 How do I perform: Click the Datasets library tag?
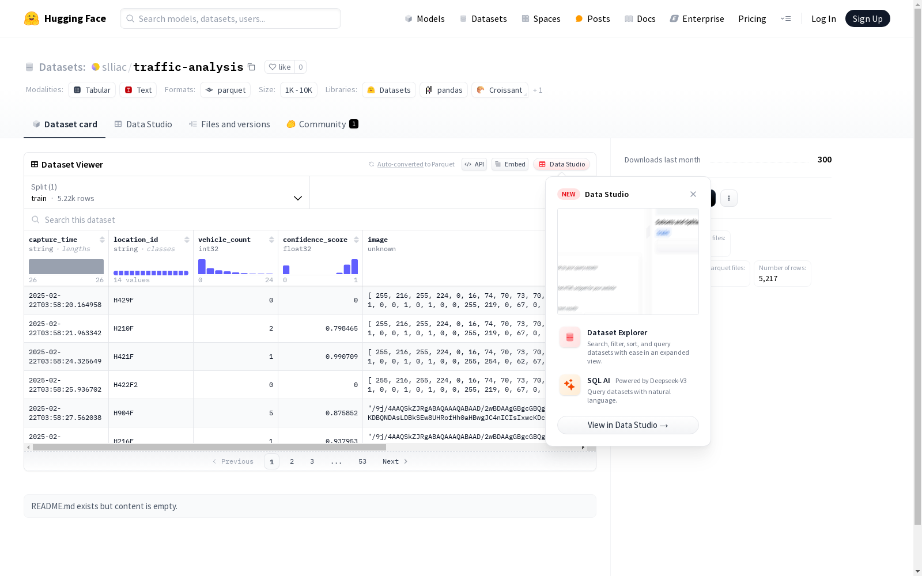(x=389, y=90)
